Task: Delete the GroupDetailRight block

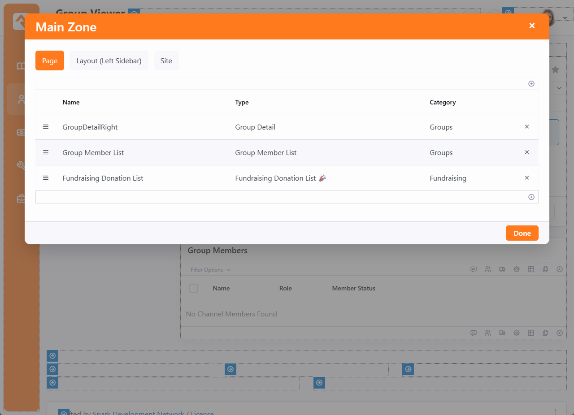Action: point(527,127)
